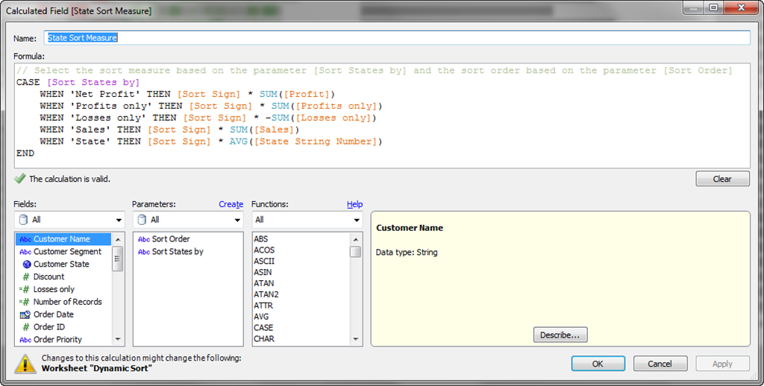Select ASCII function
The height and width of the screenshot is (386, 764).
point(301,261)
